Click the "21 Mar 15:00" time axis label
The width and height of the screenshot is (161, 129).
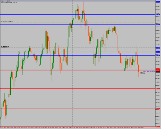[x=140, y=128]
